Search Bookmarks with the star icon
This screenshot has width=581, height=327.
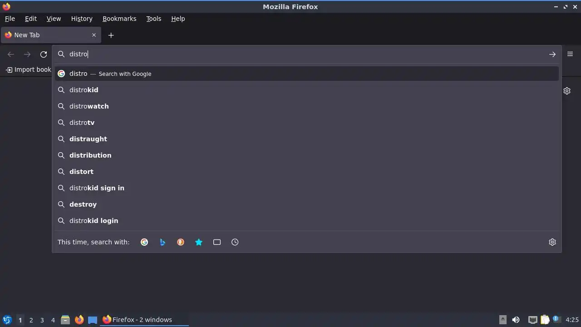point(199,242)
